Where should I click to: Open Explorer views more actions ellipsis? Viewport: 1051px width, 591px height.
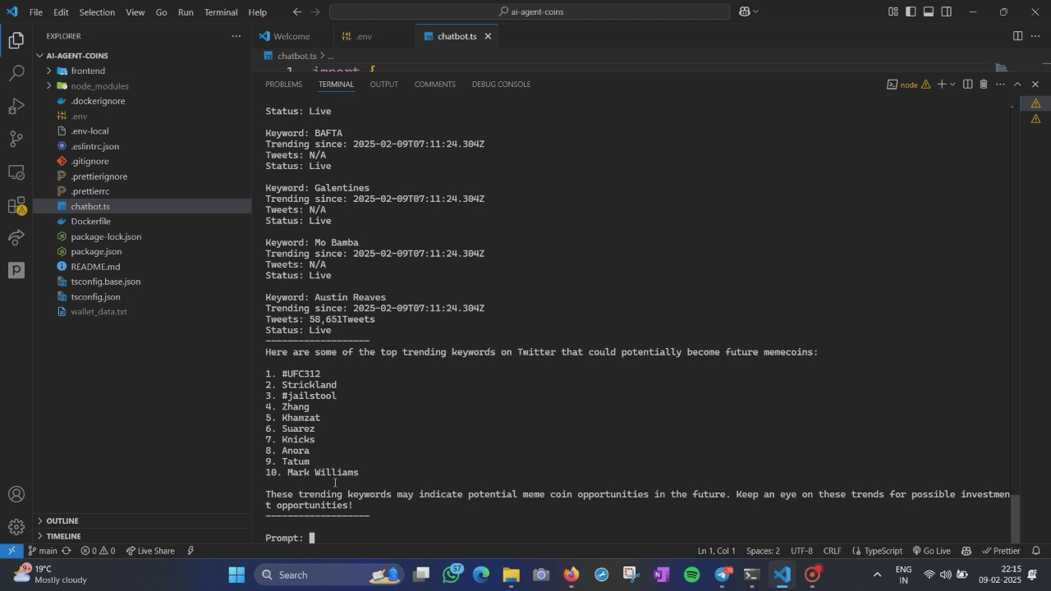(236, 36)
